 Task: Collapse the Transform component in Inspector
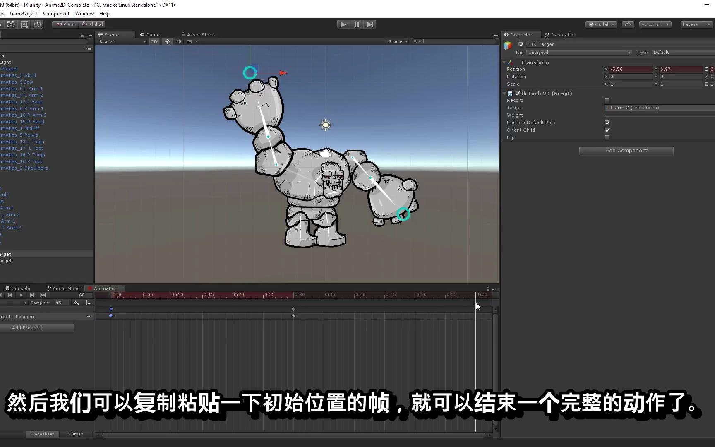(504, 62)
